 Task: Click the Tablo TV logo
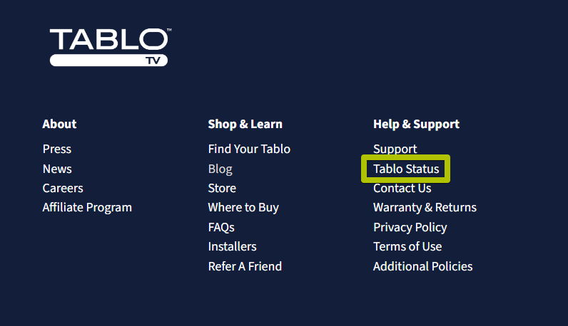click(x=109, y=47)
